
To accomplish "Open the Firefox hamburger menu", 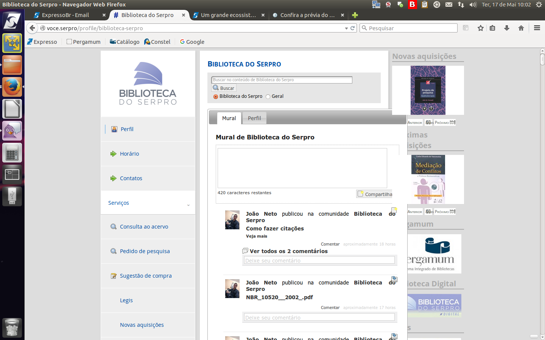I will pos(537,28).
